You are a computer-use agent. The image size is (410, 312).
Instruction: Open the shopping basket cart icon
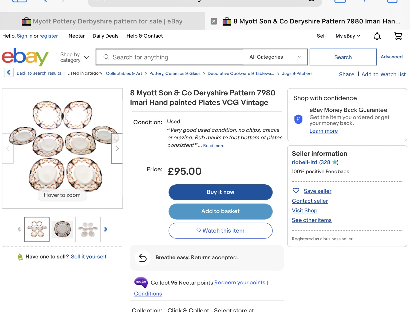[x=398, y=36]
